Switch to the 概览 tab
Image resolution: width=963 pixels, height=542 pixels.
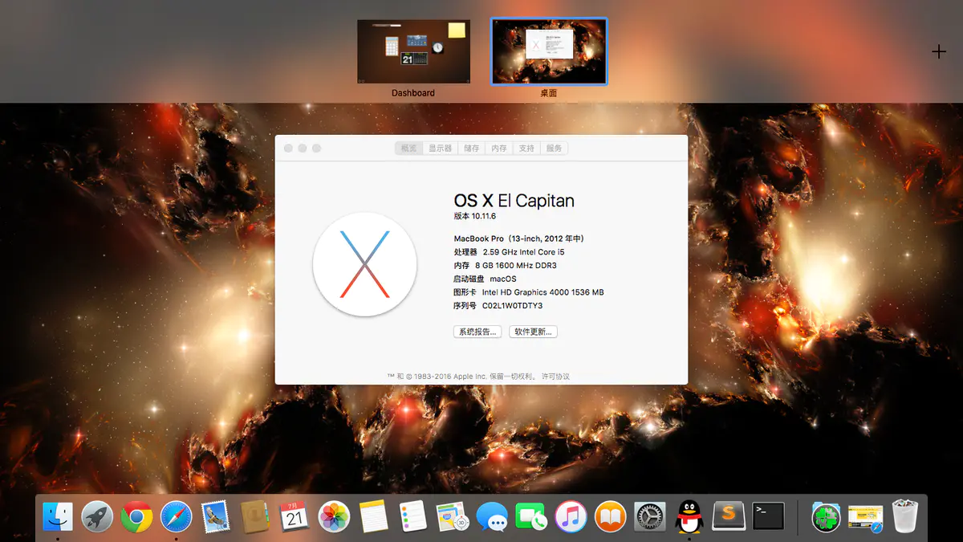point(409,149)
